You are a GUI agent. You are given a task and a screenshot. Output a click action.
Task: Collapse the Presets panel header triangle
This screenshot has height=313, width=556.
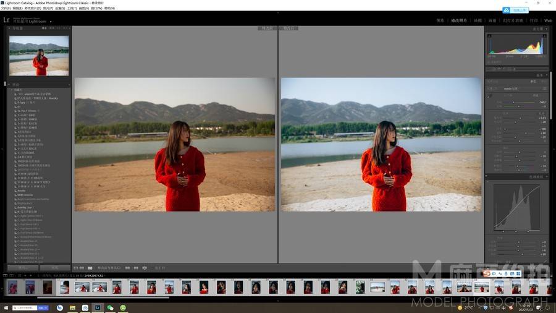9,85
